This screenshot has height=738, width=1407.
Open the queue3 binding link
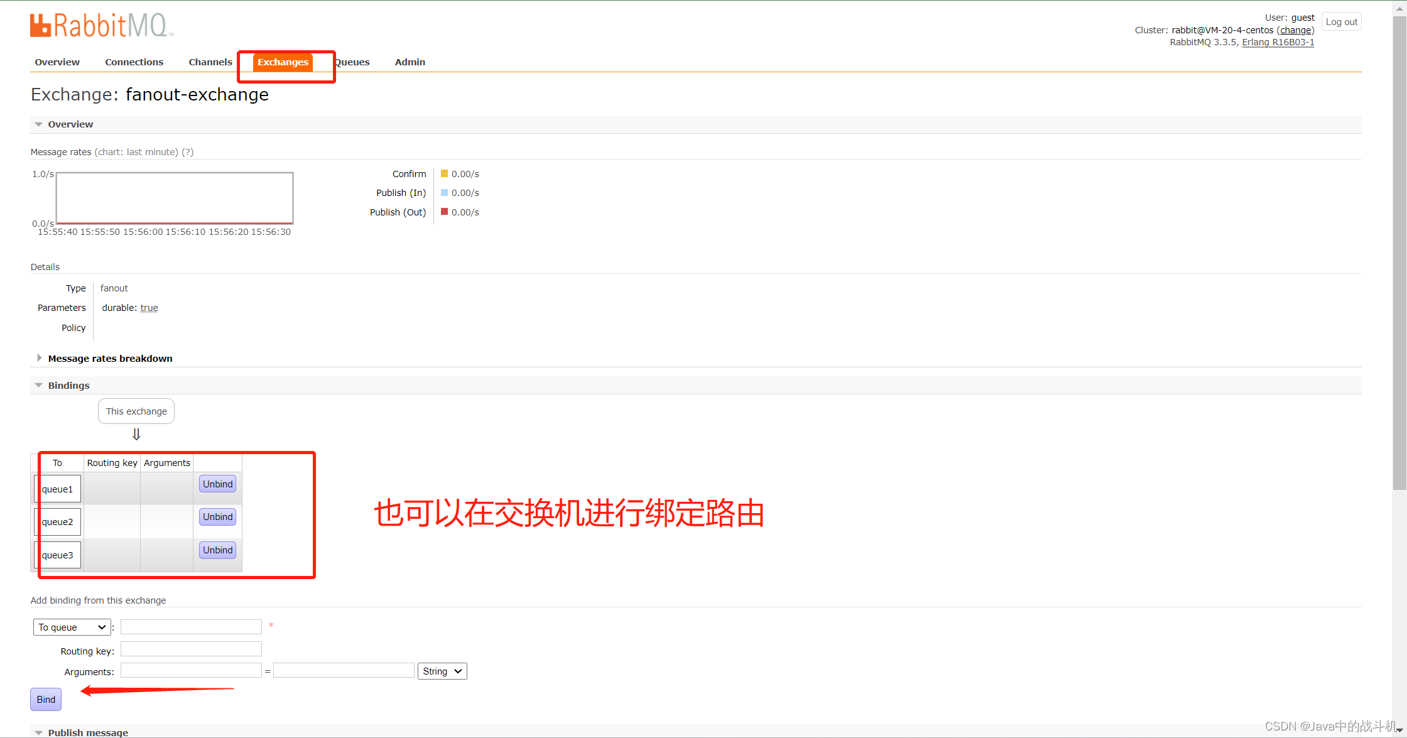pyautogui.click(x=57, y=555)
